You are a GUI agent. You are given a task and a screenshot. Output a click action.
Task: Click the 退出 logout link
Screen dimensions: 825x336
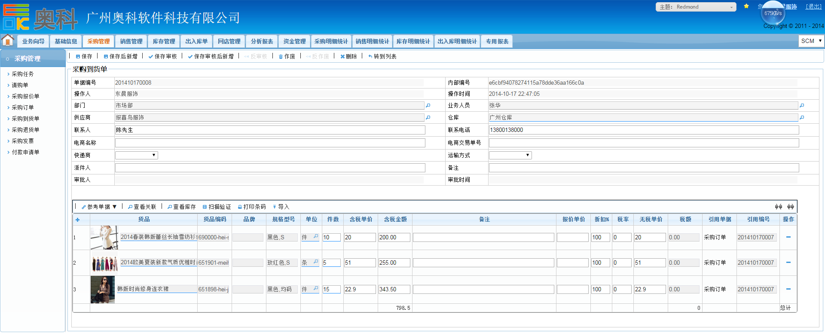pyautogui.click(x=813, y=7)
